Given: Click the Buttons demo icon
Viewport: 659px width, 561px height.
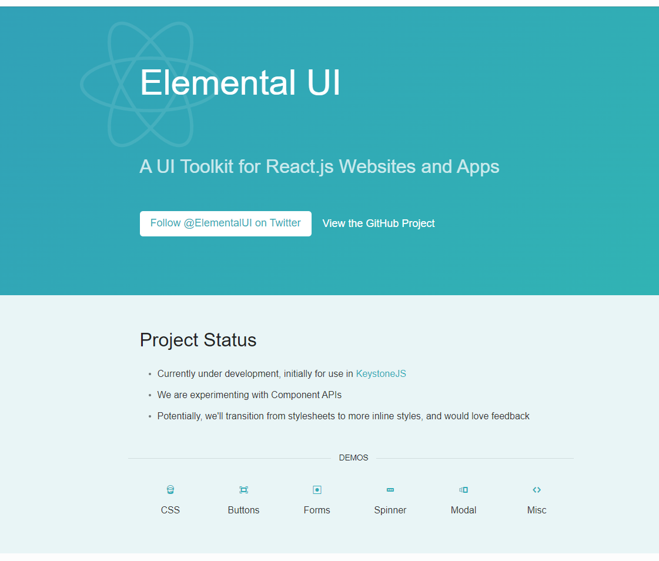Looking at the screenshot, I should coord(244,489).
